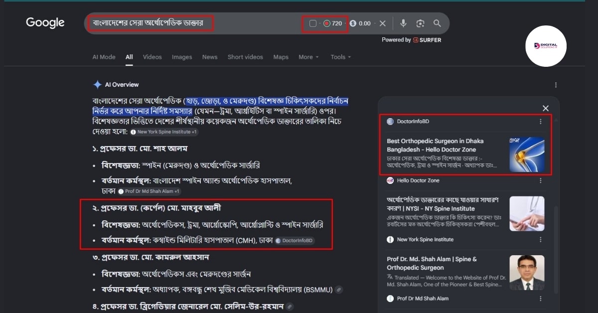Switch to the Videos tab

pos(152,57)
